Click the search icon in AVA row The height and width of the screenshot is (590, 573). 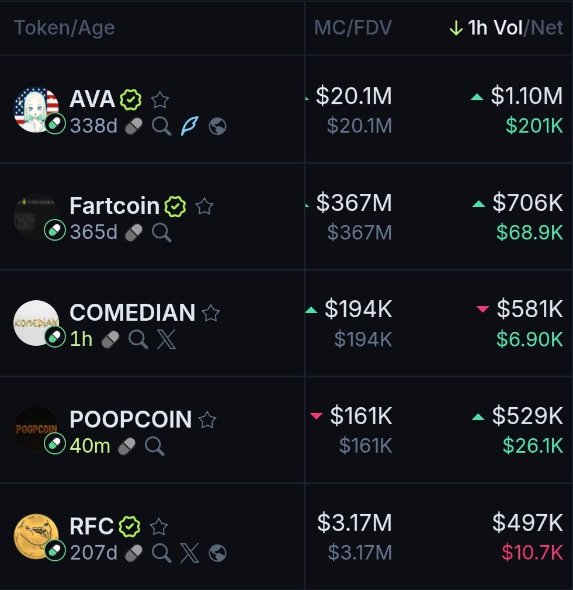(x=161, y=126)
